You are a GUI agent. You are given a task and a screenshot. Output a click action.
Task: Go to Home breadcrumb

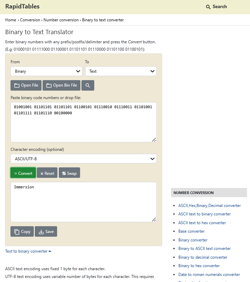click(x=10, y=20)
